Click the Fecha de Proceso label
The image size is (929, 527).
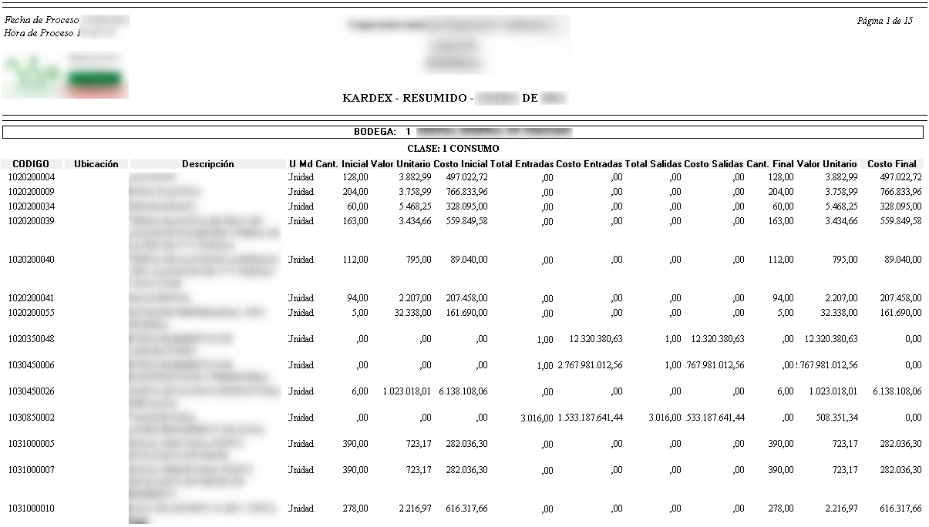point(42,20)
